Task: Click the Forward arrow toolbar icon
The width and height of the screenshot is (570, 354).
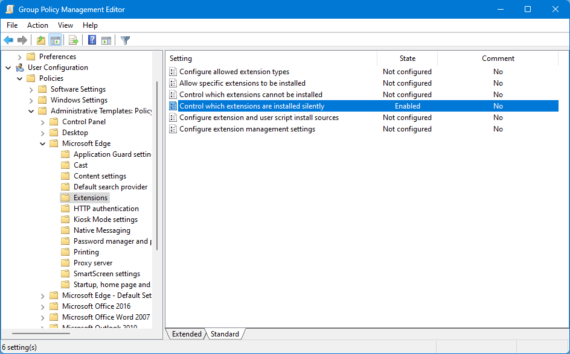Action: (22, 40)
